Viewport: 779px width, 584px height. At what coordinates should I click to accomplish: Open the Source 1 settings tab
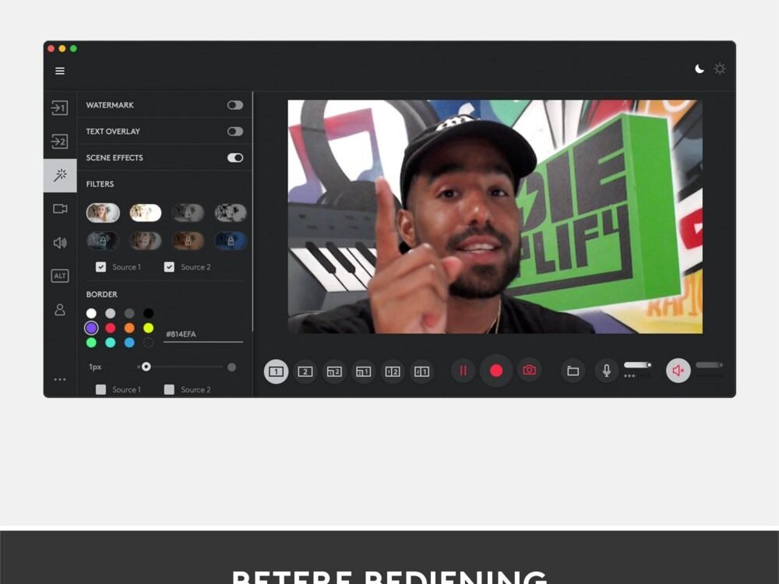(60, 108)
